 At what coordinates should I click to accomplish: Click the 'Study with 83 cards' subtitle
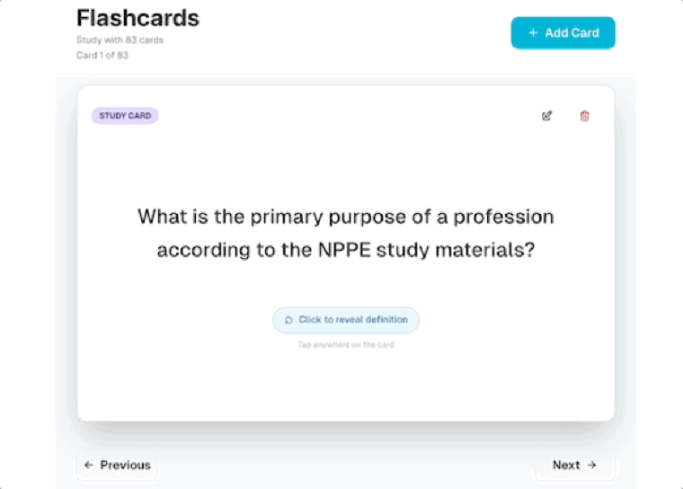tap(120, 40)
